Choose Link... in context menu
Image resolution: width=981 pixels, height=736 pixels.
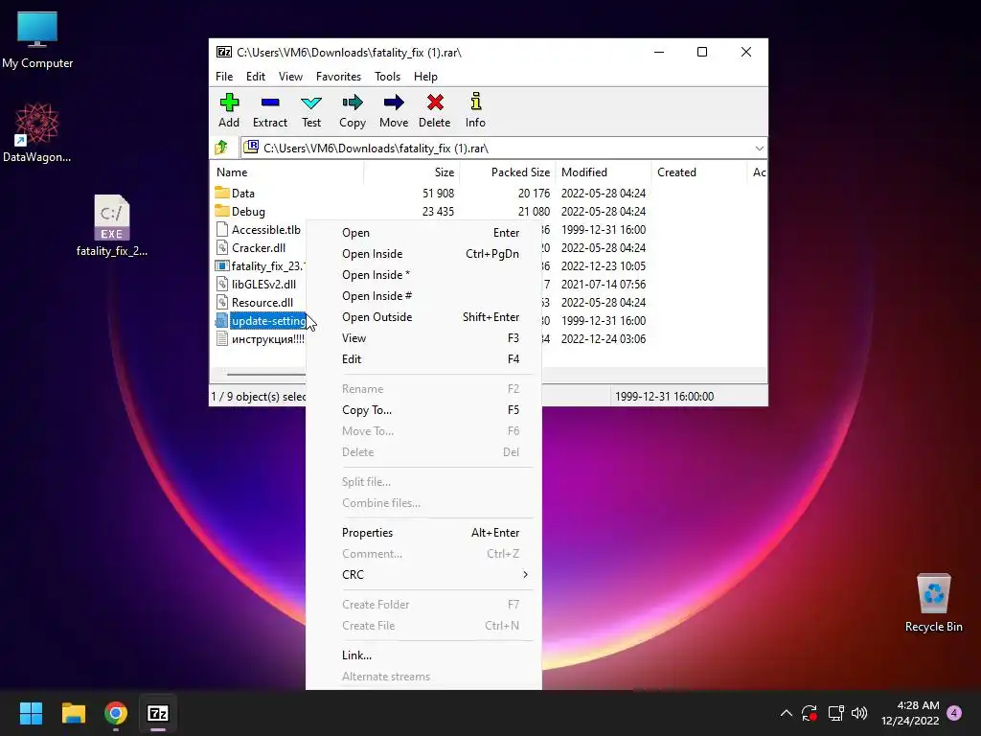point(423,655)
